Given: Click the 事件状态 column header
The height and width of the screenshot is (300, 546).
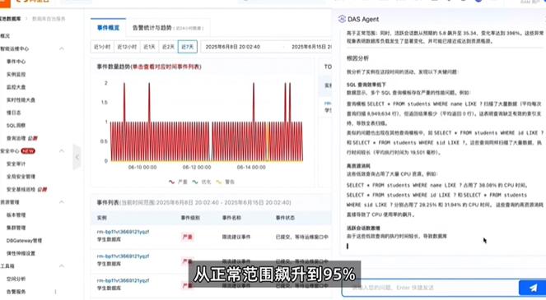Looking at the screenshot, I should click(x=285, y=218).
